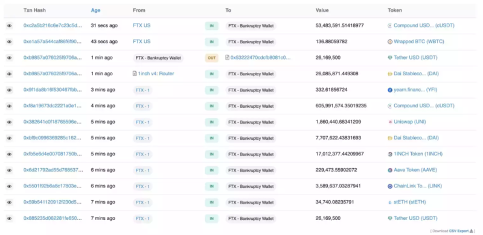This screenshot has height=235, width=483.
Task: Open transaction hash 0xfb5e6d4e007081750b
Action: coord(53,154)
